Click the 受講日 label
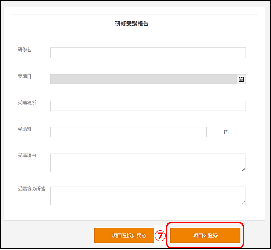Screen dimensions: 271x250 point(24,76)
